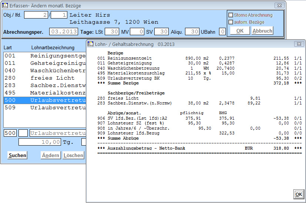Click the 907 Lohnsteuer SZ line
This screenshot has height=203, width=306.
coord(199,123)
